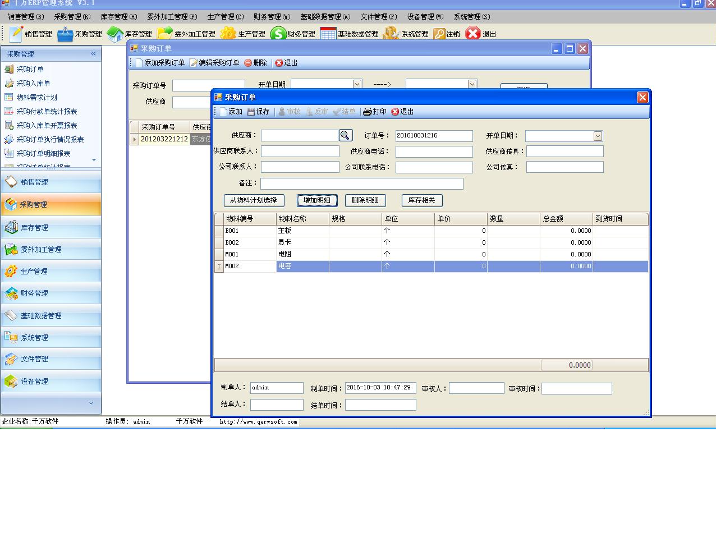This screenshot has width=716, height=537.
Task: Click 注销 key icon in toolbar
Action: 439,34
